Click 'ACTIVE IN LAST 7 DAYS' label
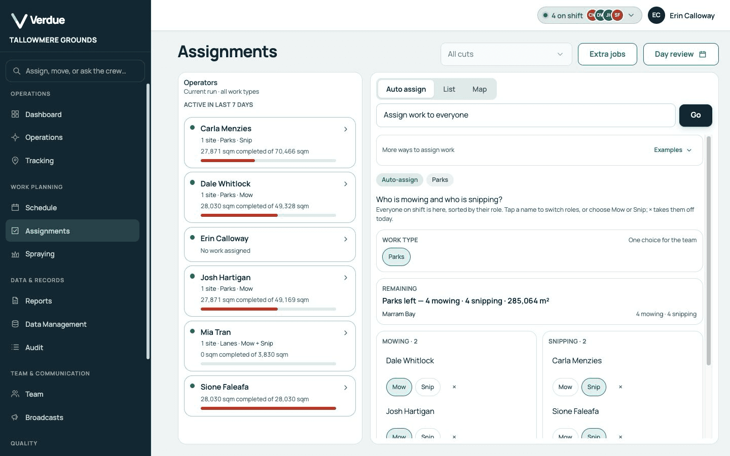This screenshot has height=456, width=730. (218, 105)
